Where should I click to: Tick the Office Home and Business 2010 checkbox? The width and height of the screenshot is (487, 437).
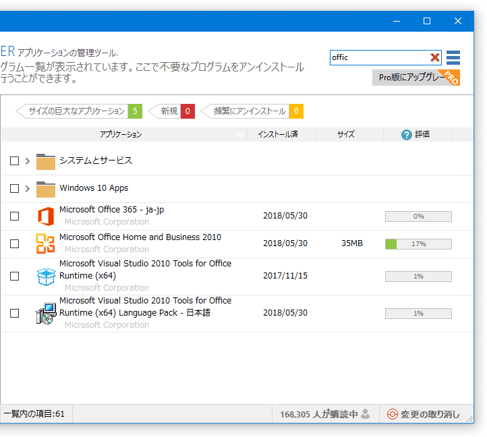tap(15, 244)
